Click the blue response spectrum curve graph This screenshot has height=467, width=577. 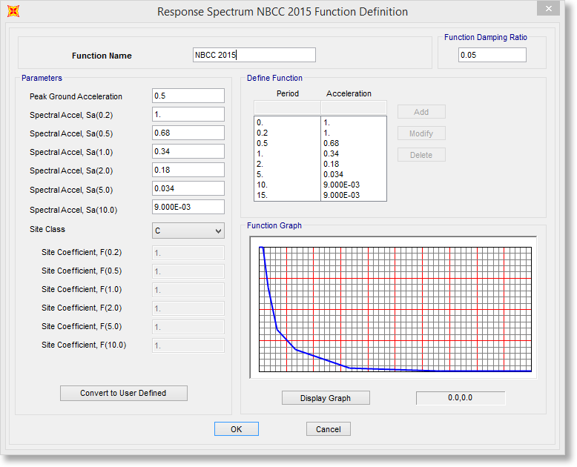point(395,309)
